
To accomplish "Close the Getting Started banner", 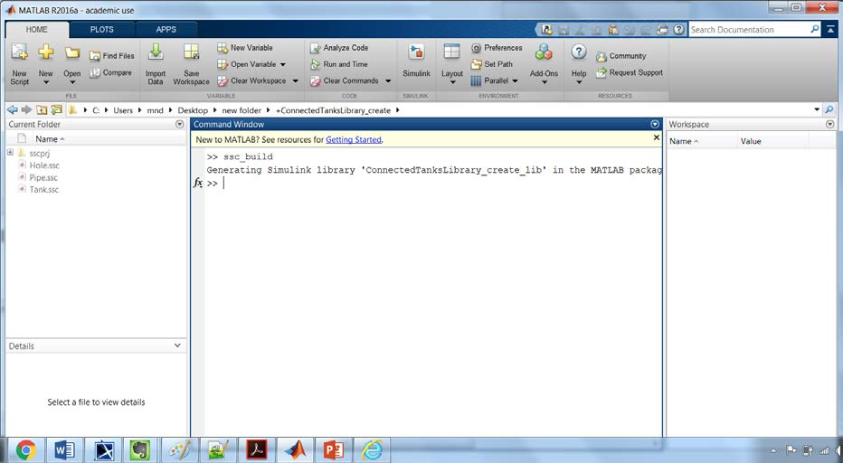I will pyautogui.click(x=656, y=137).
